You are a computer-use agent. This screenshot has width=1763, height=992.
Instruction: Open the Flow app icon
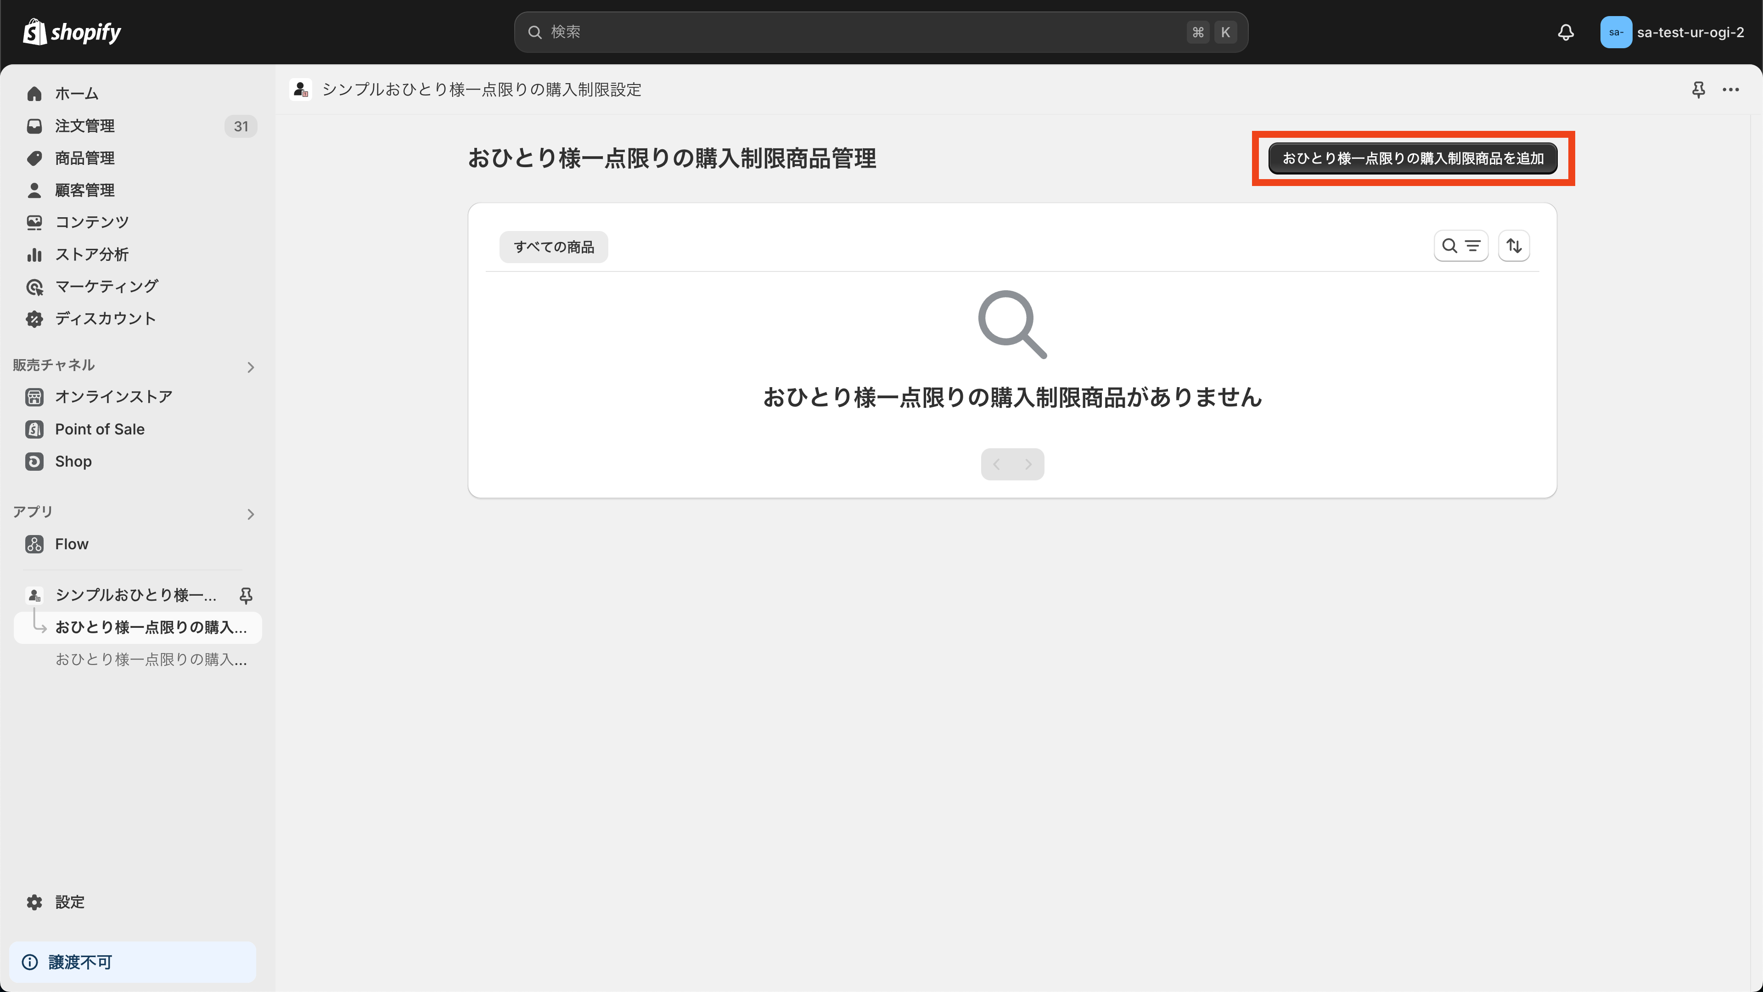click(x=34, y=544)
